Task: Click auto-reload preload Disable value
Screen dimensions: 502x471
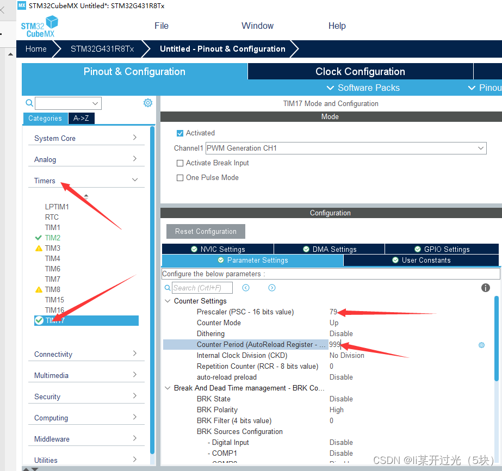Action: click(x=341, y=377)
